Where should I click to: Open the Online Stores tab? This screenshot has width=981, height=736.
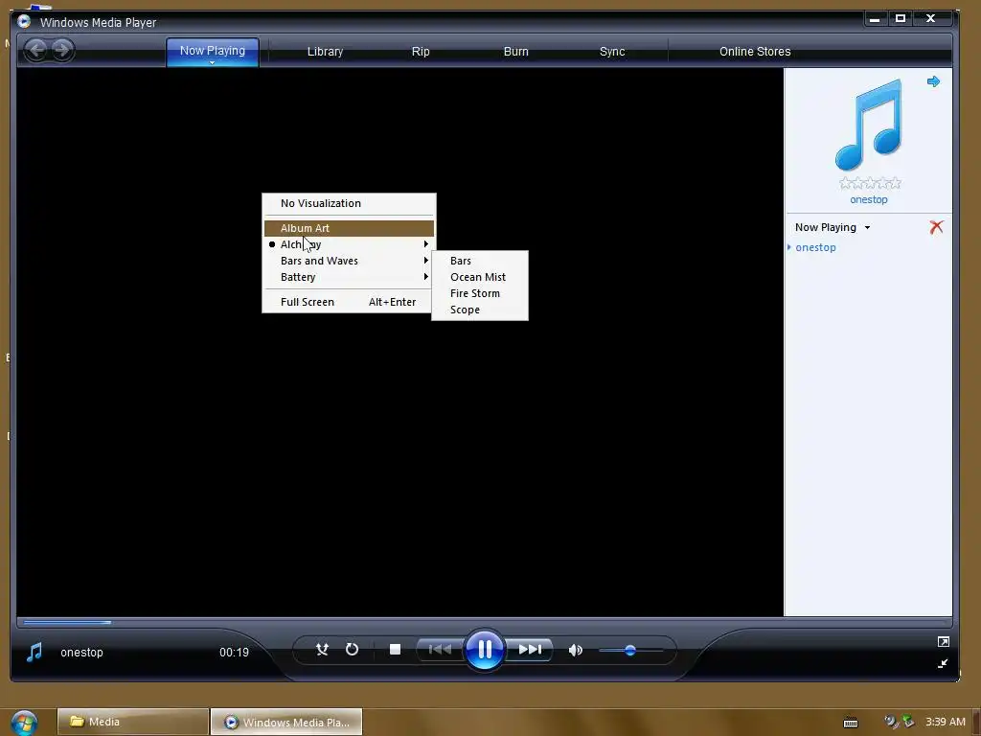tap(755, 52)
